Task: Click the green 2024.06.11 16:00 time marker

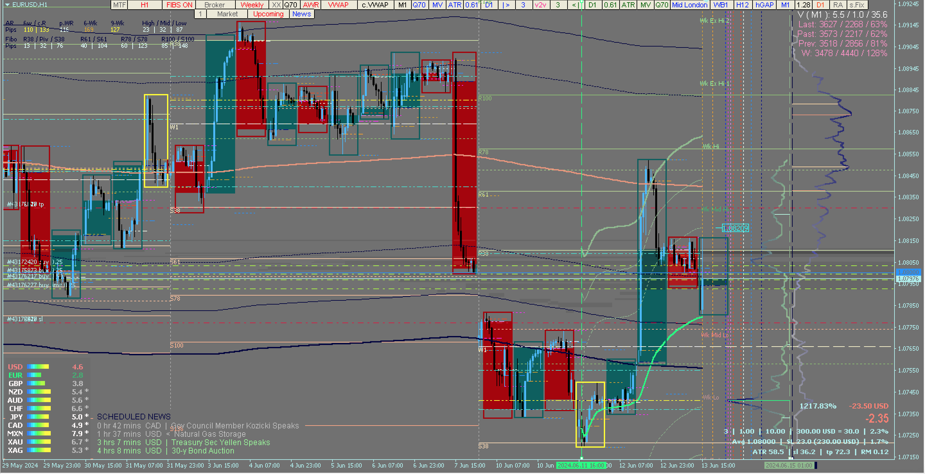Action: point(581,466)
